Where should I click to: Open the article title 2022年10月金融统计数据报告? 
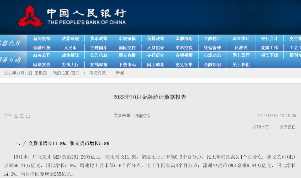[x=151, y=97]
